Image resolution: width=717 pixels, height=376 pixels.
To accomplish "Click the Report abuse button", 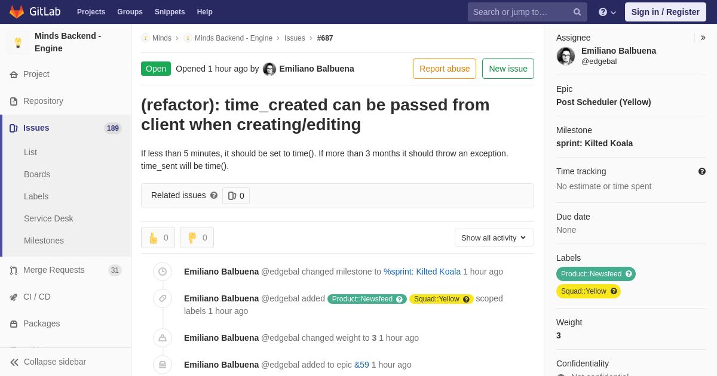I will pyautogui.click(x=445, y=69).
